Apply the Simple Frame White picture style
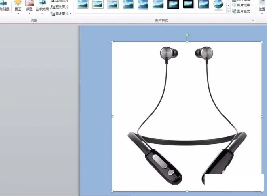The image size is (267, 196). point(83,4)
